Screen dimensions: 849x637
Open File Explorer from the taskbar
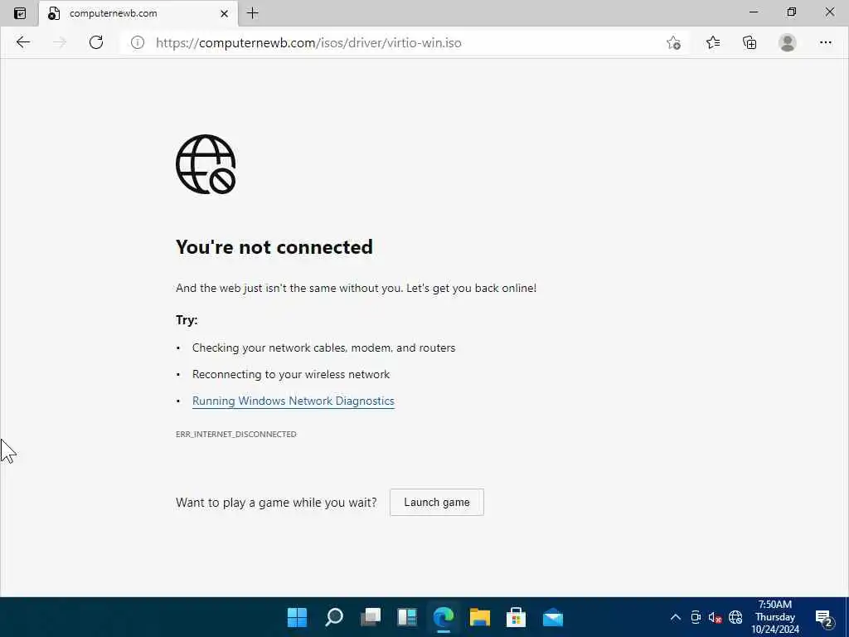click(480, 617)
